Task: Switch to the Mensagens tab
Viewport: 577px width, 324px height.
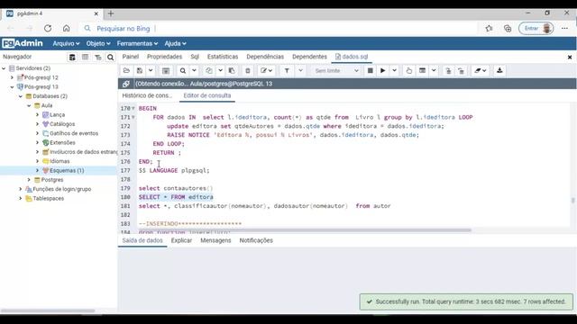Action: pos(215,240)
